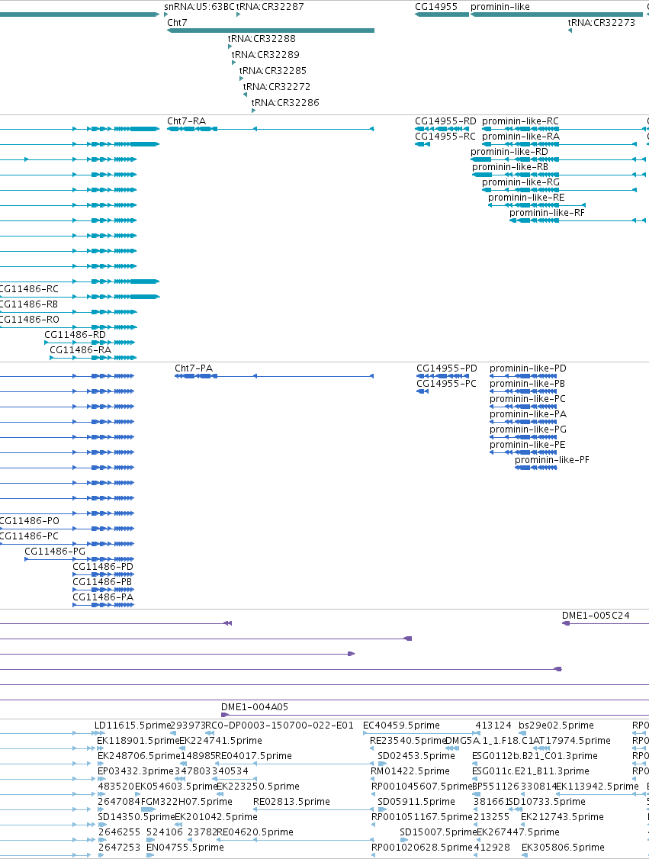The image size is (649, 859).
Task: Open the EK118901.5prime EST label
Action: 138,741
